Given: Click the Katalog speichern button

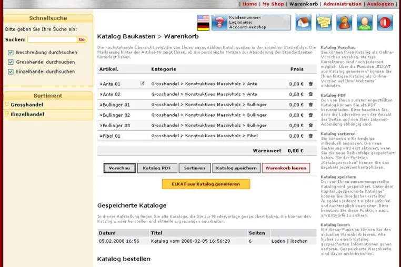Looking at the screenshot, I should (236, 168).
